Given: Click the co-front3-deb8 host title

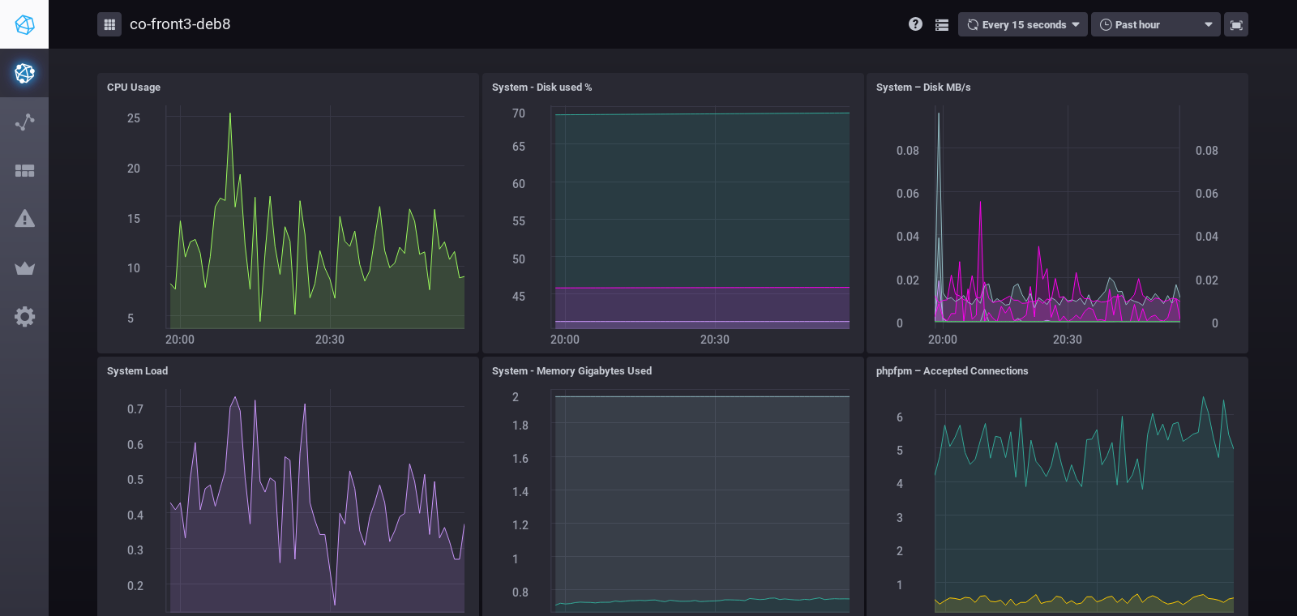Looking at the screenshot, I should [x=180, y=24].
